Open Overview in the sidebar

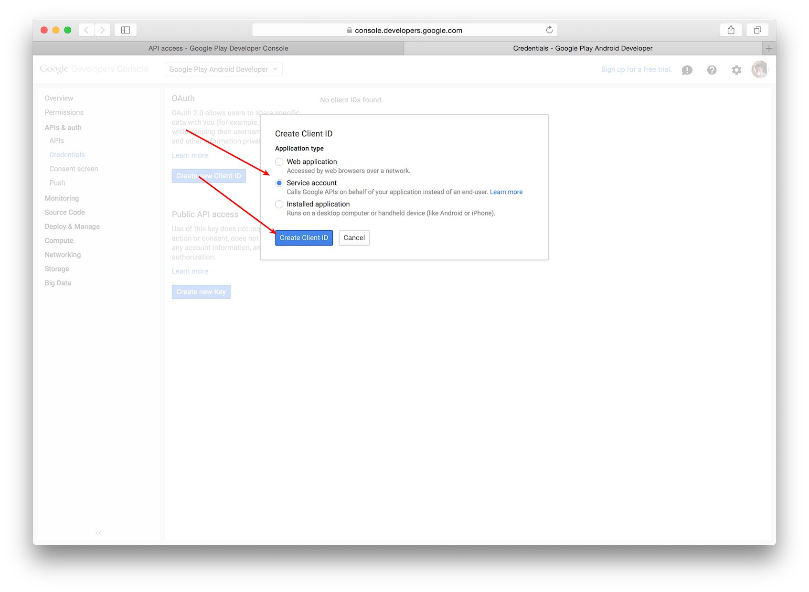click(59, 98)
